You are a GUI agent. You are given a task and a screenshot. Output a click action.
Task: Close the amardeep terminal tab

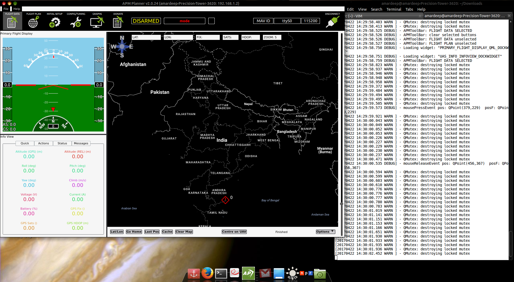pos(509,16)
